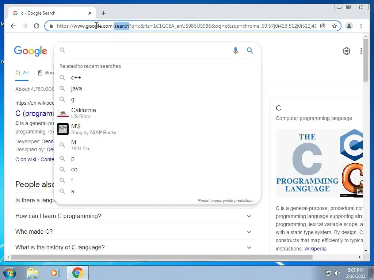The height and width of the screenshot is (280, 374).
Task: Reload the current Google page
Action: click(x=37, y=26)
